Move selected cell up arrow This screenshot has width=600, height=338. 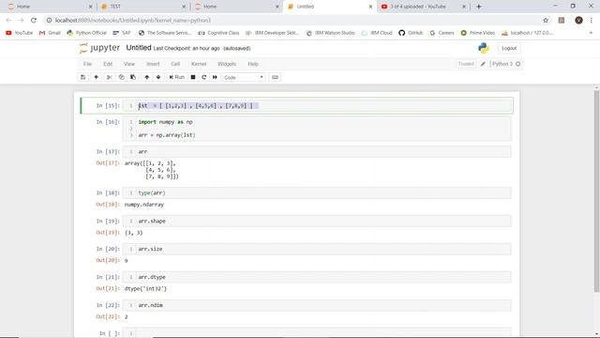click(x=147, y=77)
